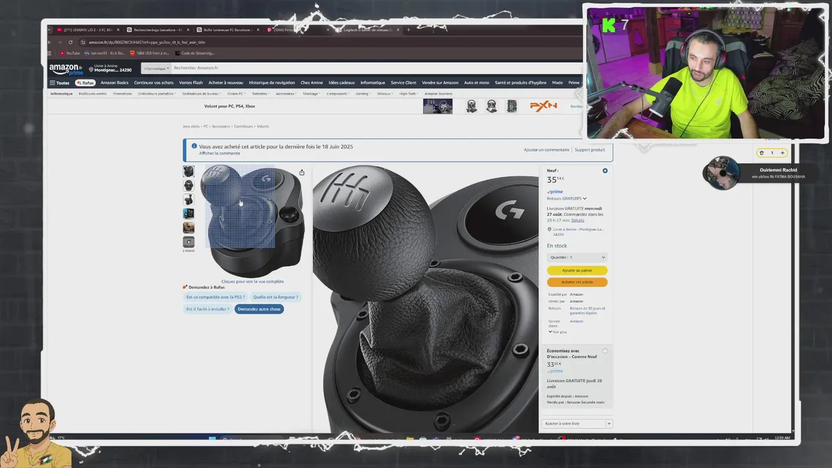Select the second product thumbnail

[x=188, y=185]
